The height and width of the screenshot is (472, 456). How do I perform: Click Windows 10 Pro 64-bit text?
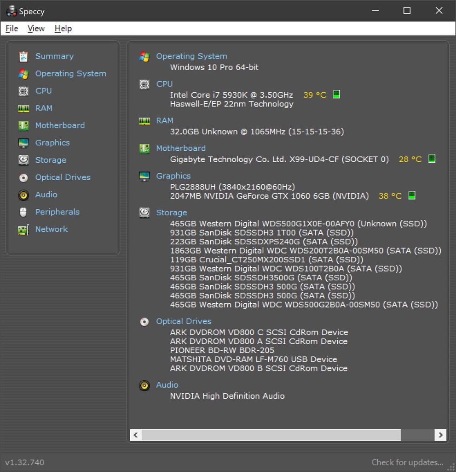pyautogui.click(x=214, y=67)
